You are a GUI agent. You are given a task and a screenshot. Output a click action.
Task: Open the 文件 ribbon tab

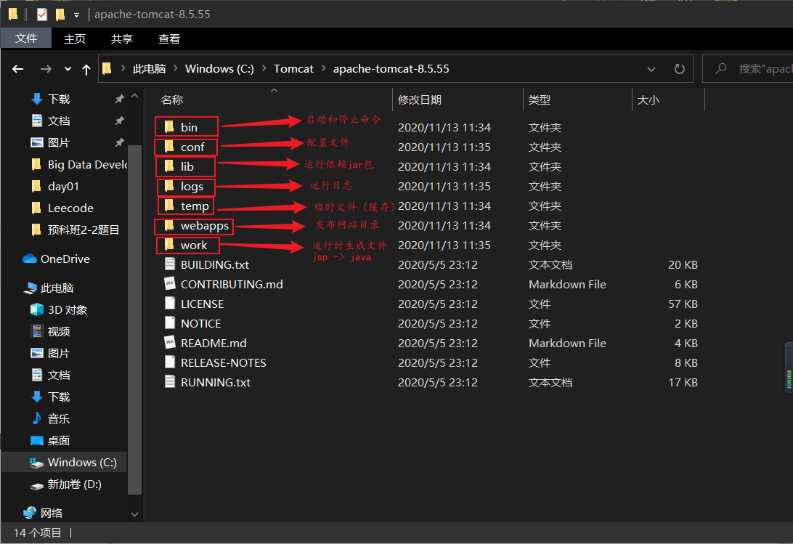tap(26, 38)
